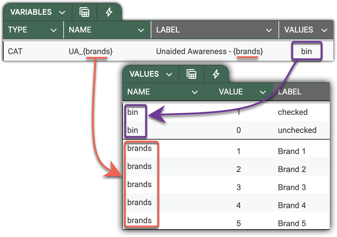Click the calculator grid icon beside VALUES tab

[x=191, y=74]
